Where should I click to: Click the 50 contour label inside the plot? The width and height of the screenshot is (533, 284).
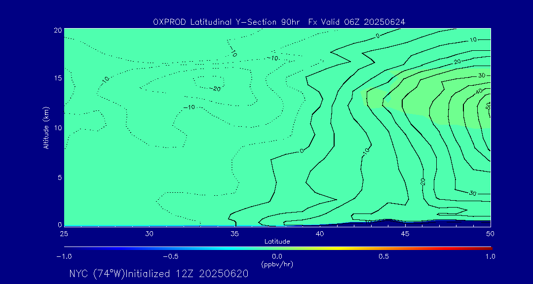point(488,106)
